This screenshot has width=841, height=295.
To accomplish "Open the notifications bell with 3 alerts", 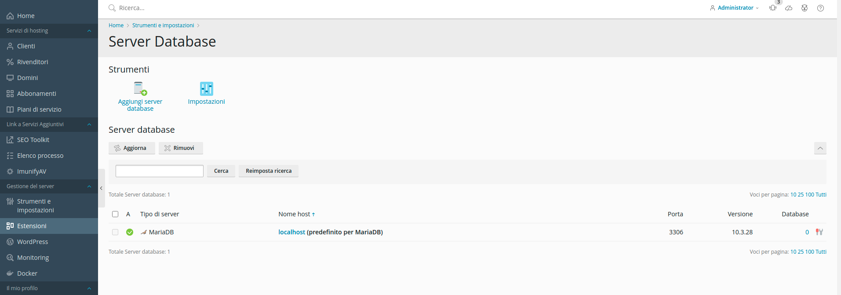I will tap(772, 8).
